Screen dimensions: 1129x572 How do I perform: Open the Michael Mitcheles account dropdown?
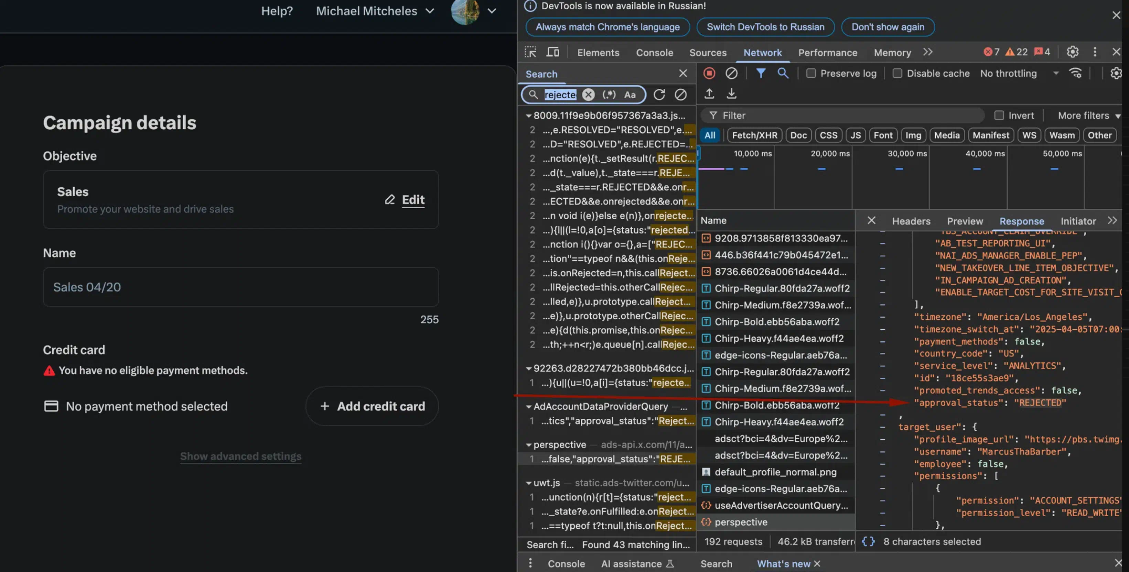[375, 11]
